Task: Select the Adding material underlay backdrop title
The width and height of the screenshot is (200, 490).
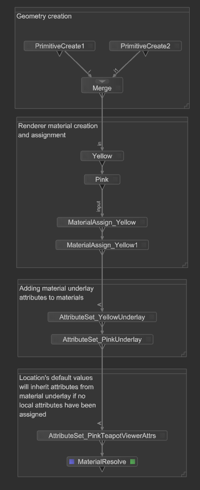Action: 56,293
